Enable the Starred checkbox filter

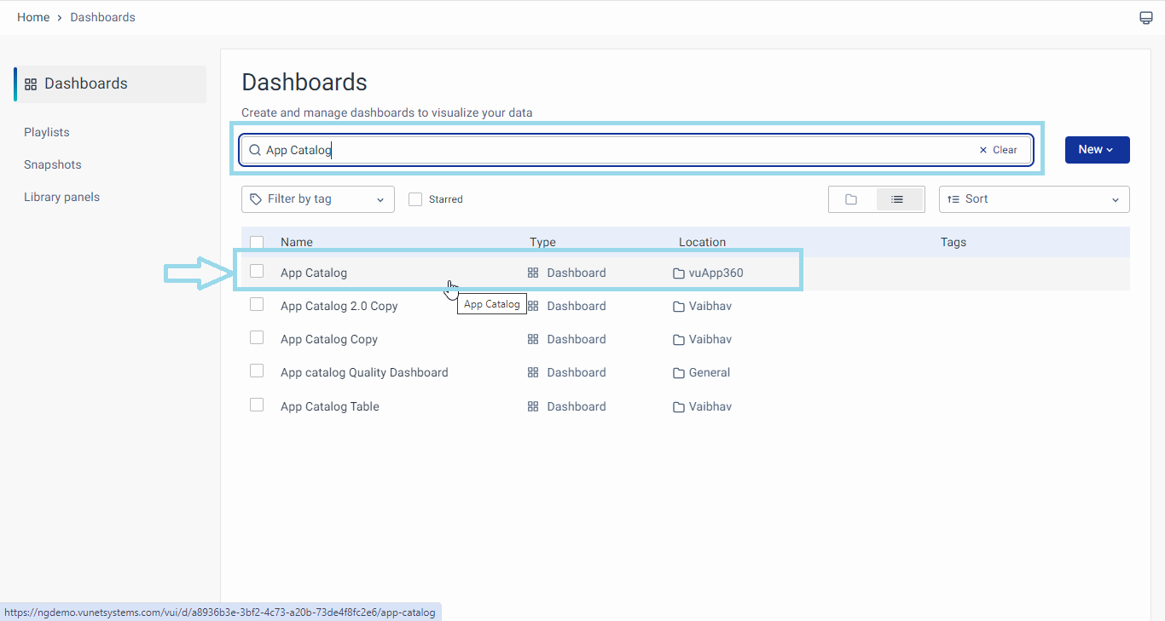tap(415, 199)
